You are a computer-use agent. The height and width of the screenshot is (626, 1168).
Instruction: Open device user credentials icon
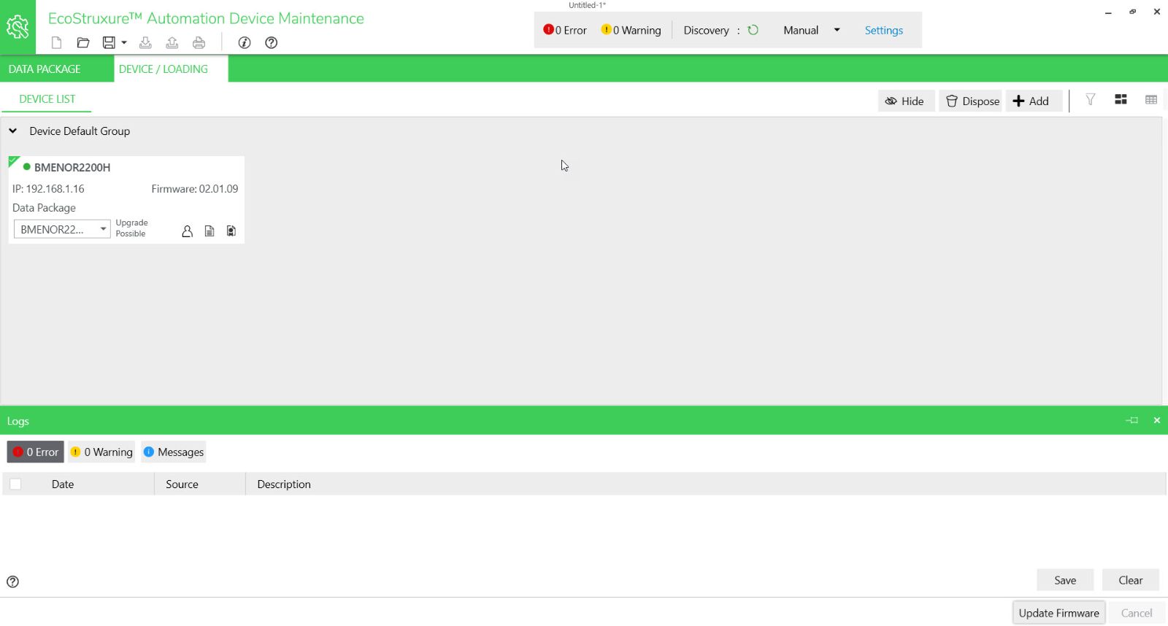coord(188,231)
